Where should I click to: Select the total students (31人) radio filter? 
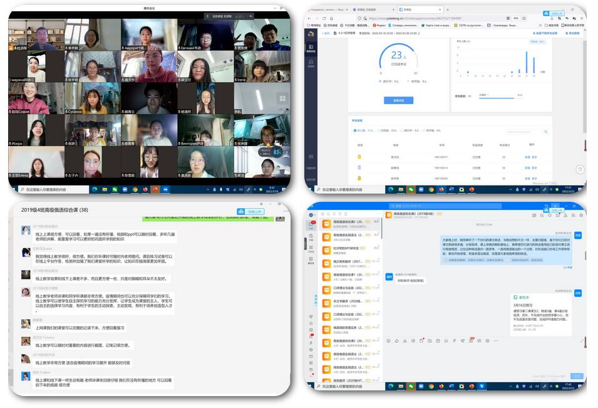pos(355,130)
